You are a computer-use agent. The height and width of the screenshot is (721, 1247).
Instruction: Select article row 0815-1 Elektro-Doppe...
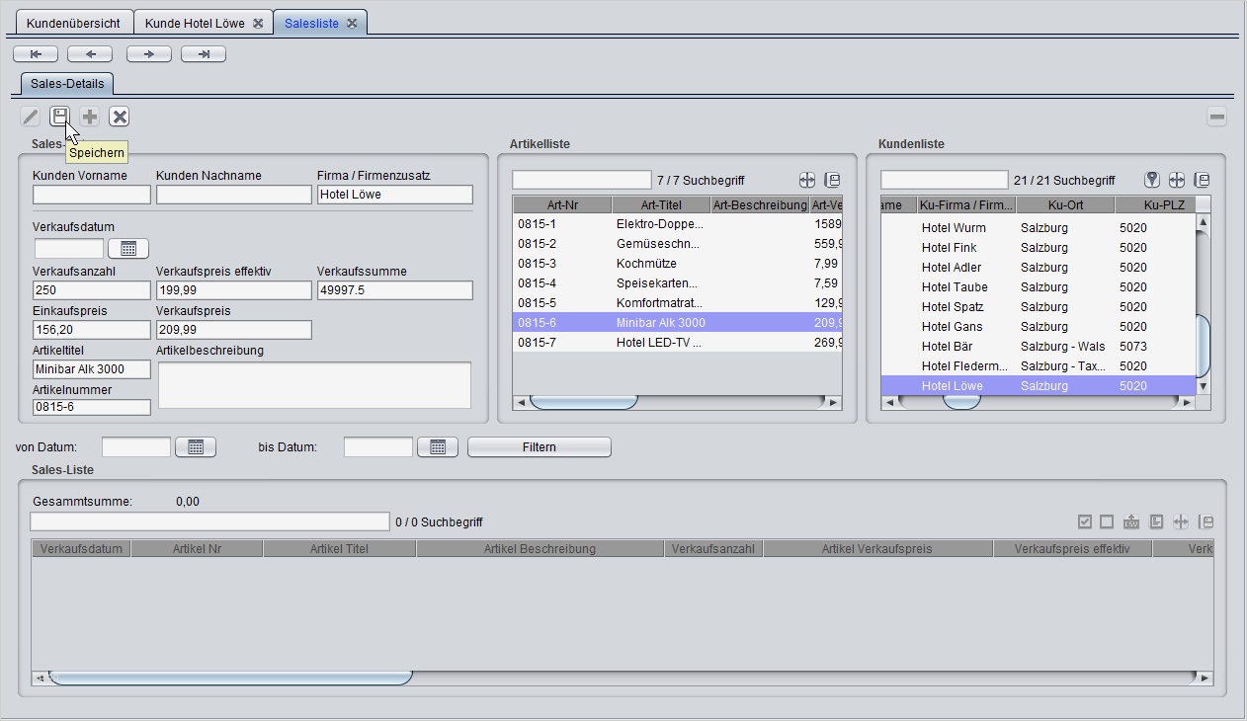pyautogui.click(x=677, y=224)
